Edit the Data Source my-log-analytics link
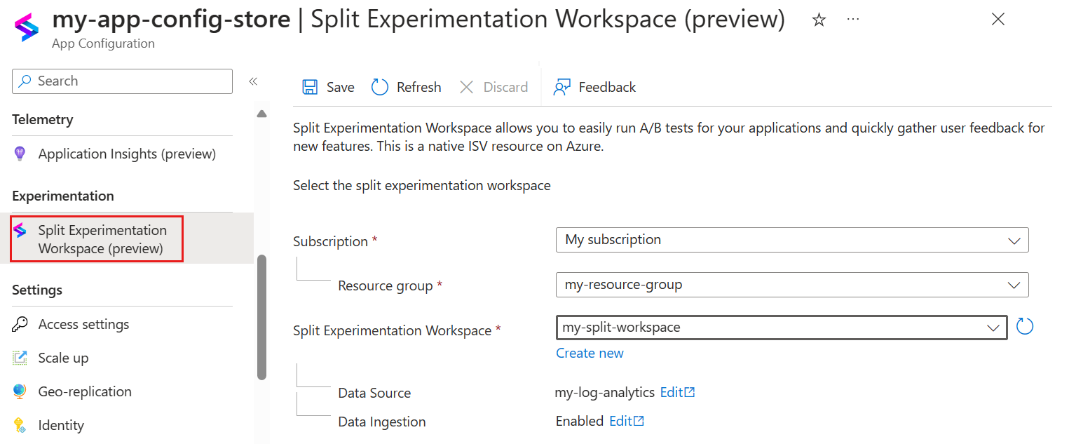The width and height of the screenshot is (1069, 444). pos(677,393)
